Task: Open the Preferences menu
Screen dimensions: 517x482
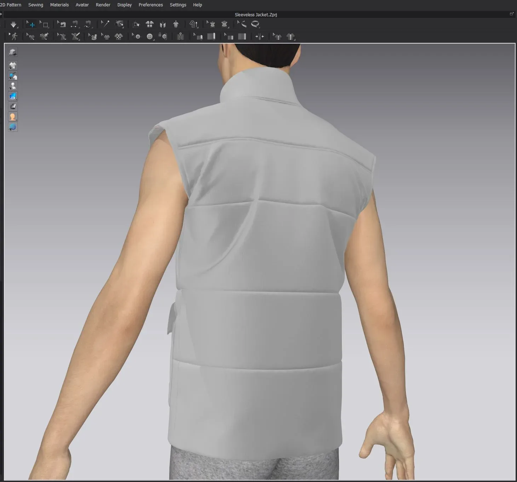Action: (x=151, y=5)
